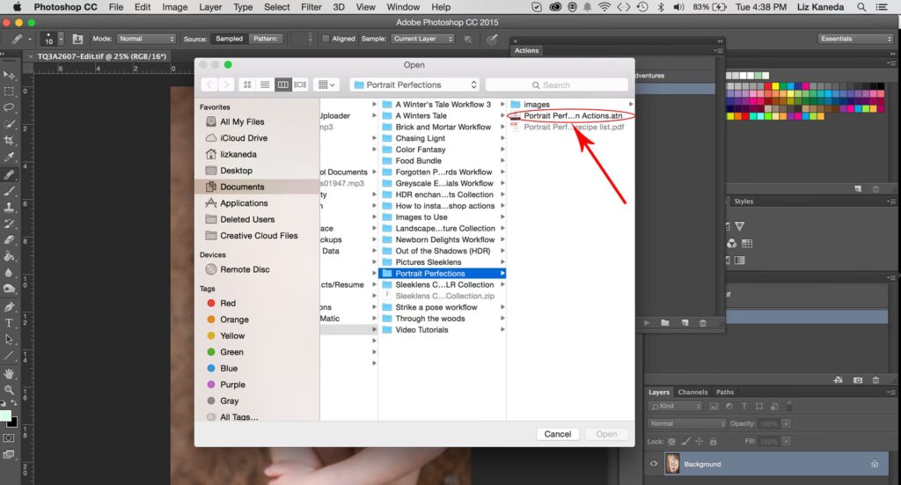Viewport: 901px width, 485px height.
Task: Open the Portrait Perfections folder path dropdown
Action: (414, 85)
